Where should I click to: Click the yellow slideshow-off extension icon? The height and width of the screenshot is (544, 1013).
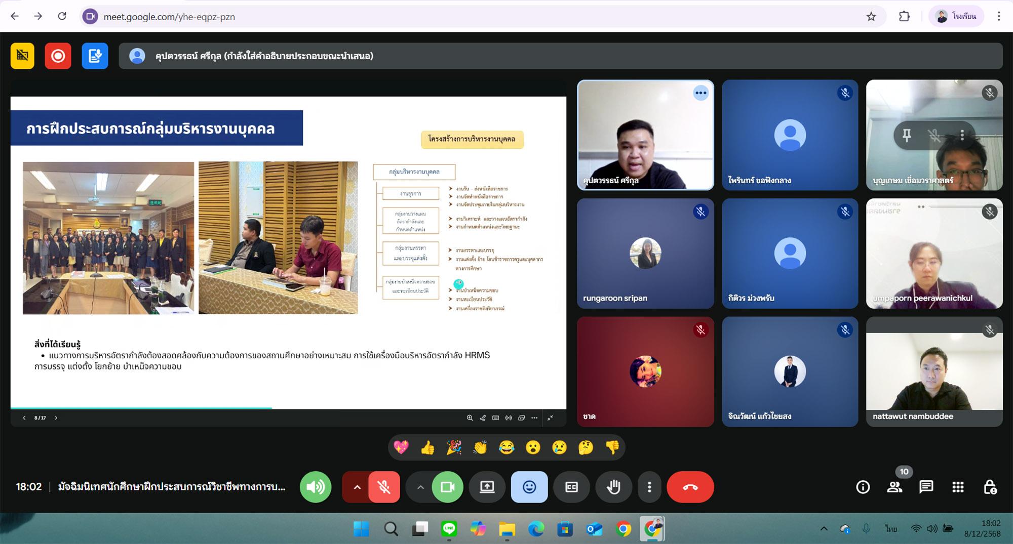[x=22, y=56]
